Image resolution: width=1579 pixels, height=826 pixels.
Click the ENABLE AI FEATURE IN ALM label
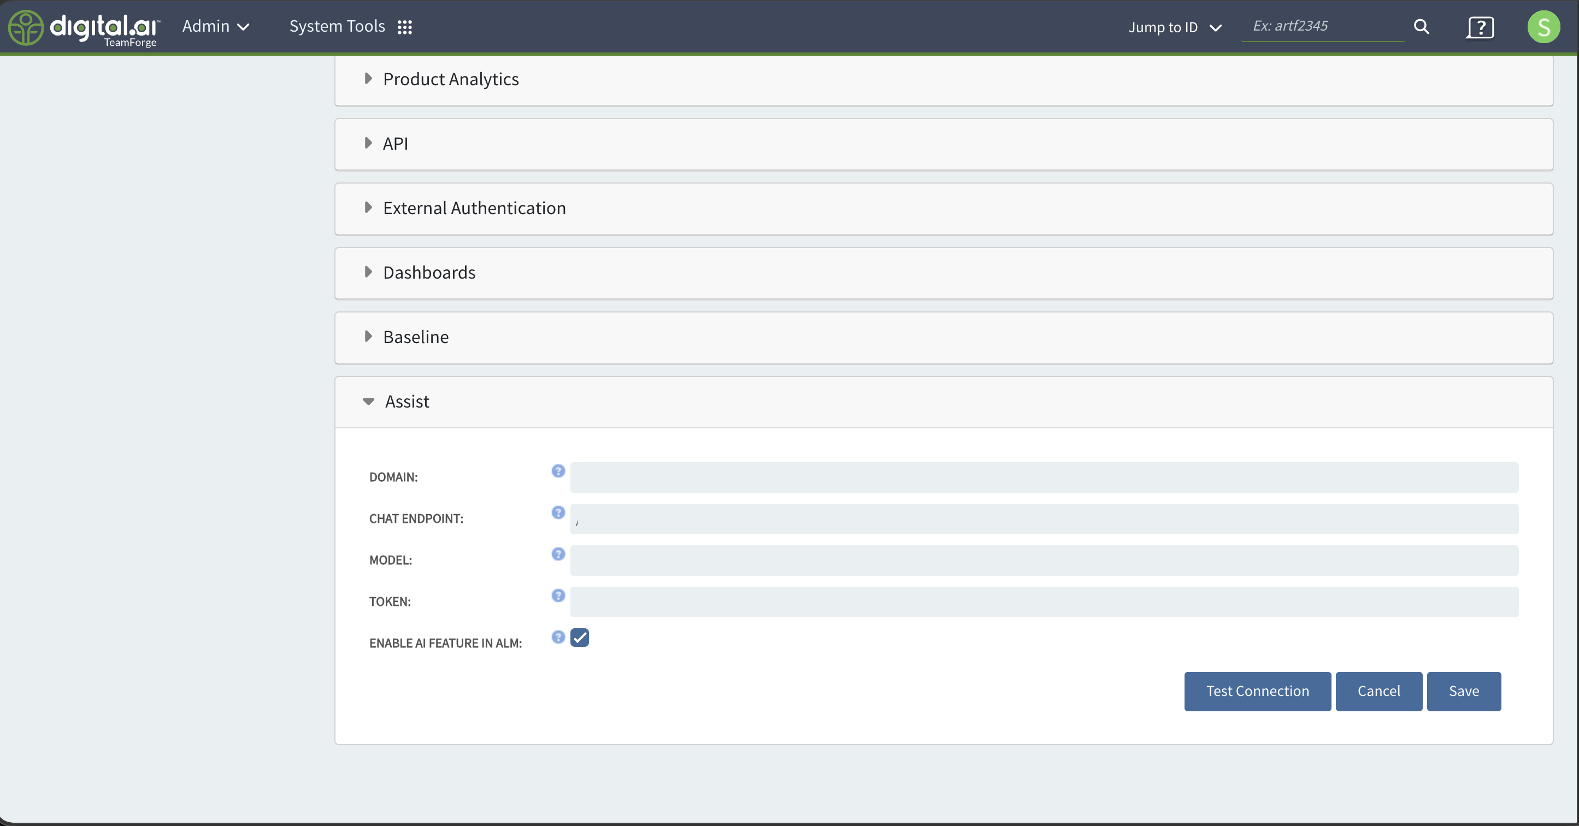click(446, 644)
